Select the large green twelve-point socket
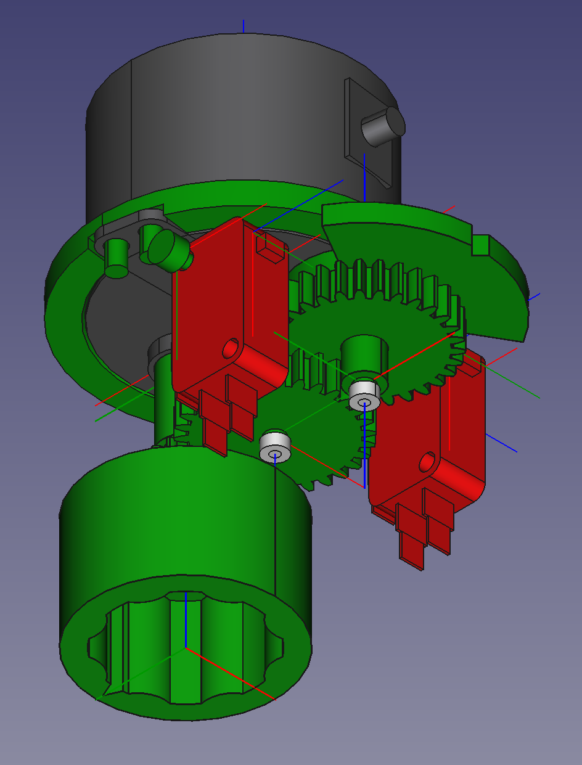 point(185,583)
